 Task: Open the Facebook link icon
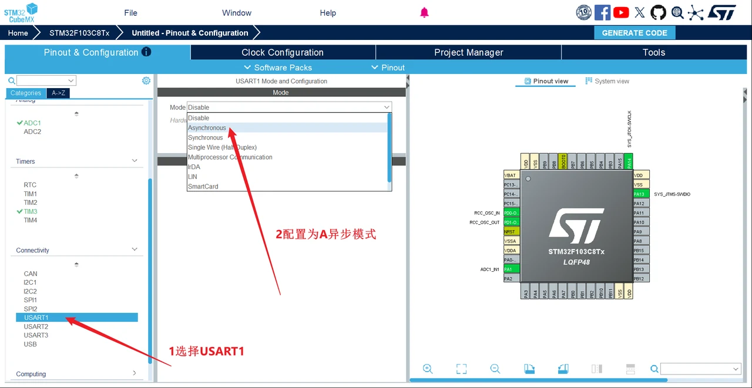point(602,12)
